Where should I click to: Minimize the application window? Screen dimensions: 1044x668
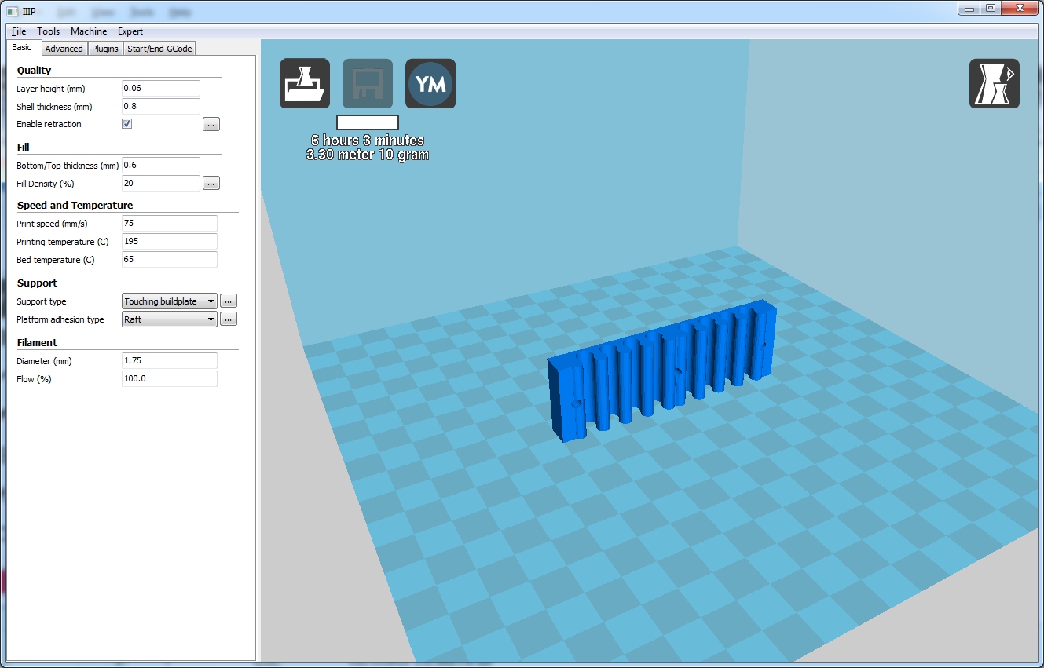coord(969,8)
